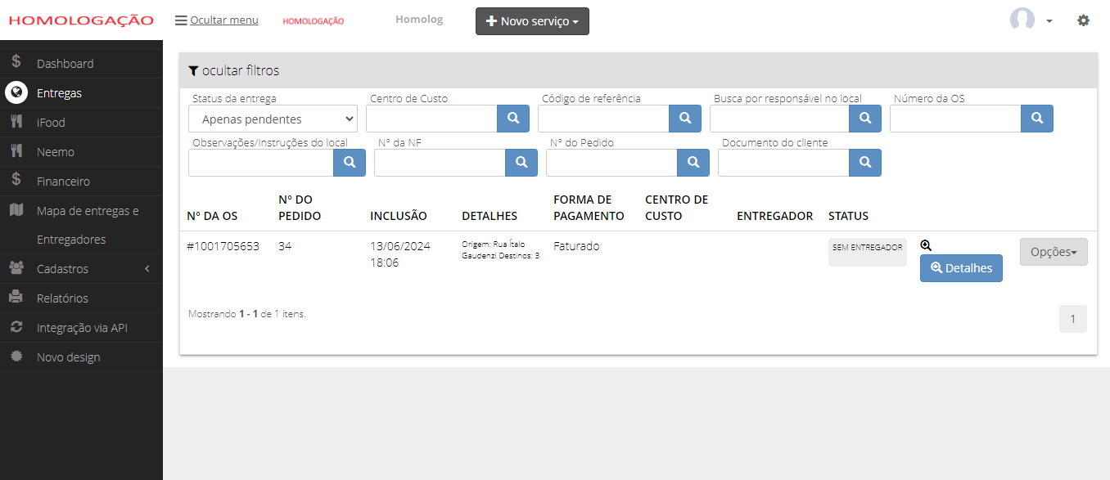Click the SEM ENTREGADOR status badge
Viewport: 1110px width, 480px height.
[x=868, y=253]
